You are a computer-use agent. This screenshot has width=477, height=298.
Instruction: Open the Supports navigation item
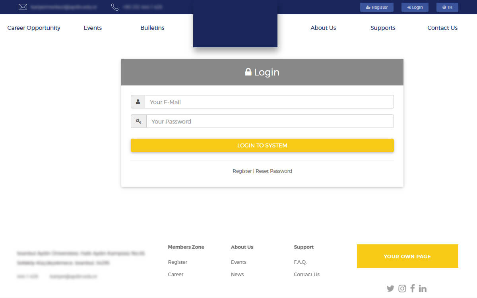(x=383, y=28)
